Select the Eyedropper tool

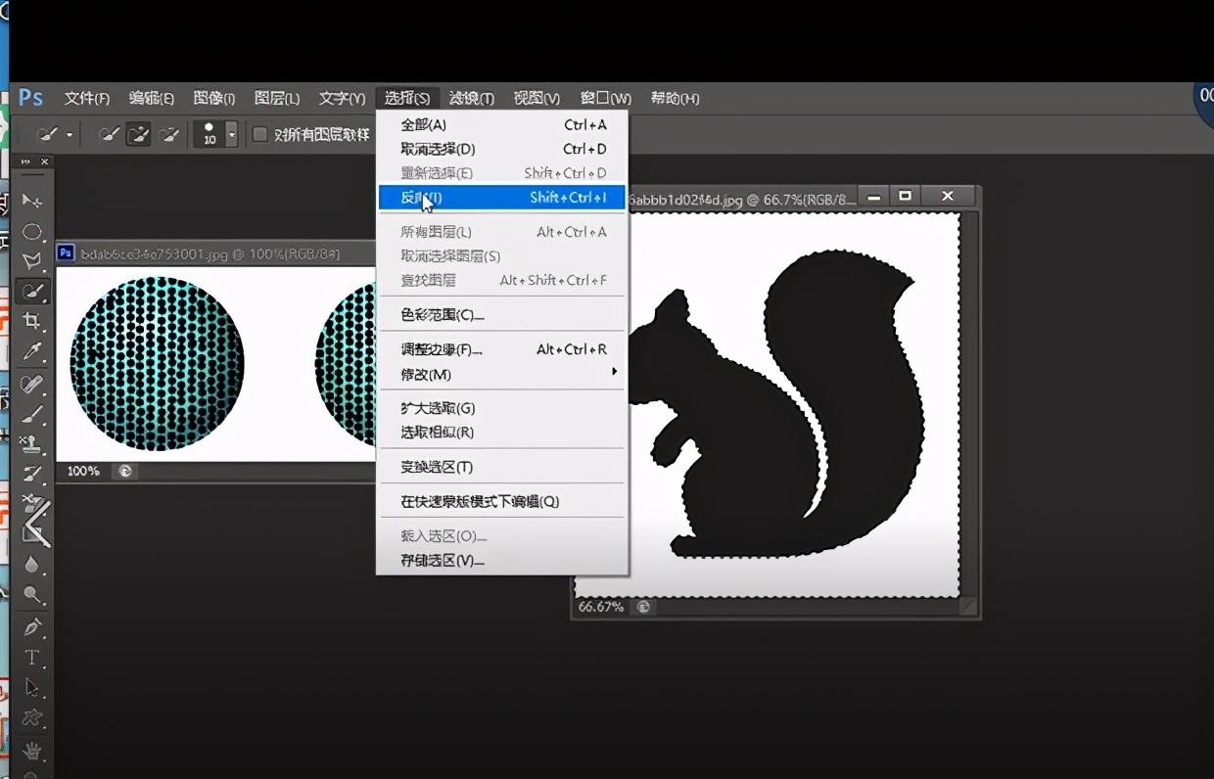tap(33, 351)
